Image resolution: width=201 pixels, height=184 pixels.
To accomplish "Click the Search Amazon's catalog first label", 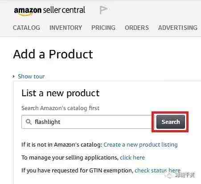I will click(x=61, y=108).
